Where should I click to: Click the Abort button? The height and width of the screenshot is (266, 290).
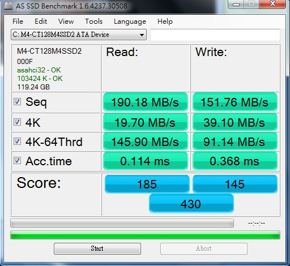coord(204,248)
